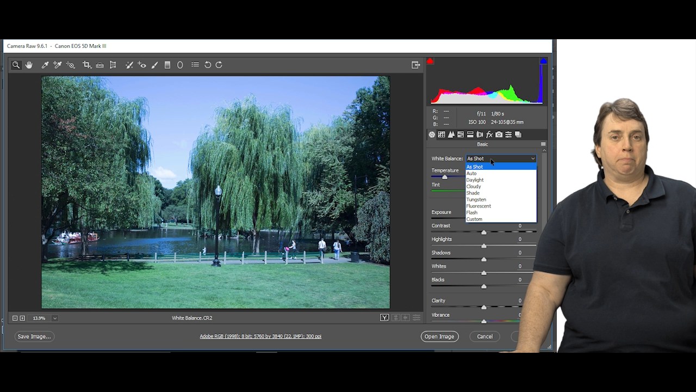Click the Shadows slider handle
Screen dimensions: 696x392
tap(484, 260)
